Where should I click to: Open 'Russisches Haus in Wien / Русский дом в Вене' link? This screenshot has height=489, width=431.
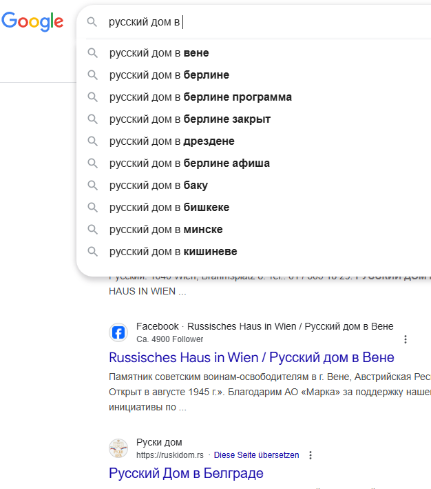tap(251, 357)
